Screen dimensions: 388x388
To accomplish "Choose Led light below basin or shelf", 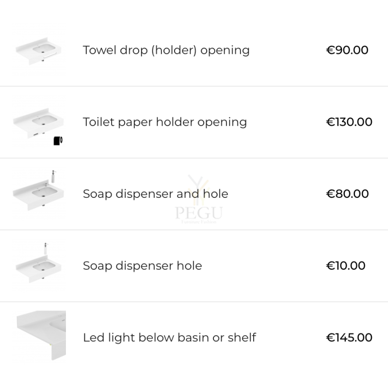I will (x=169, y=338).
